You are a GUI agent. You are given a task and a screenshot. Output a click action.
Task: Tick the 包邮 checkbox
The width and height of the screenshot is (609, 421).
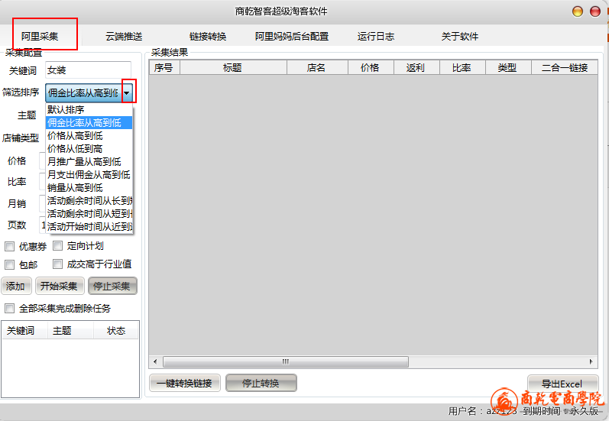point(9,264)
